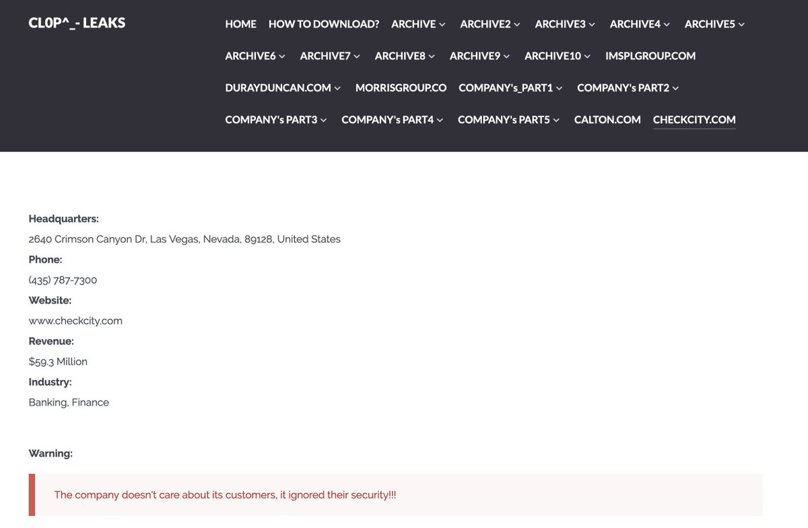Open the ARCHIVE2 menu item
Screen dimensions: 808x528
485,24
